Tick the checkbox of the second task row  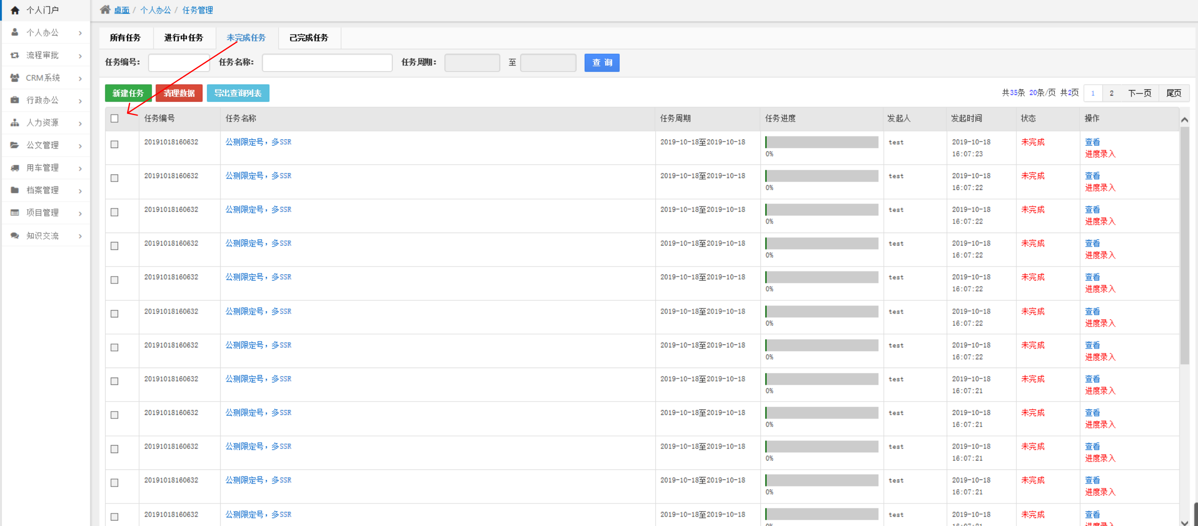click(x=115, y=178)
